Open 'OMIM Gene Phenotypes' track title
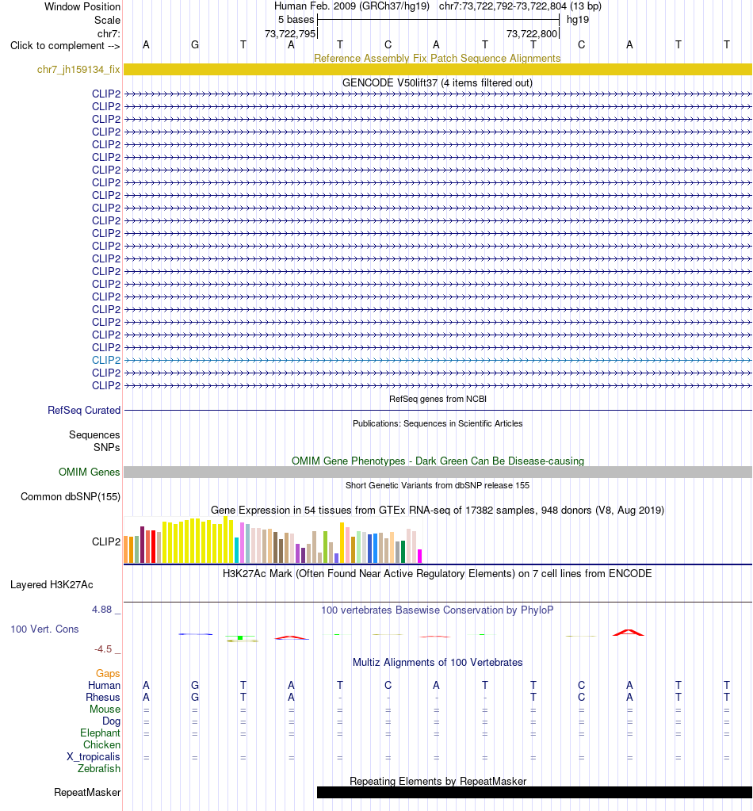Screen dimensions: 753x811 (x=438, y=461)
